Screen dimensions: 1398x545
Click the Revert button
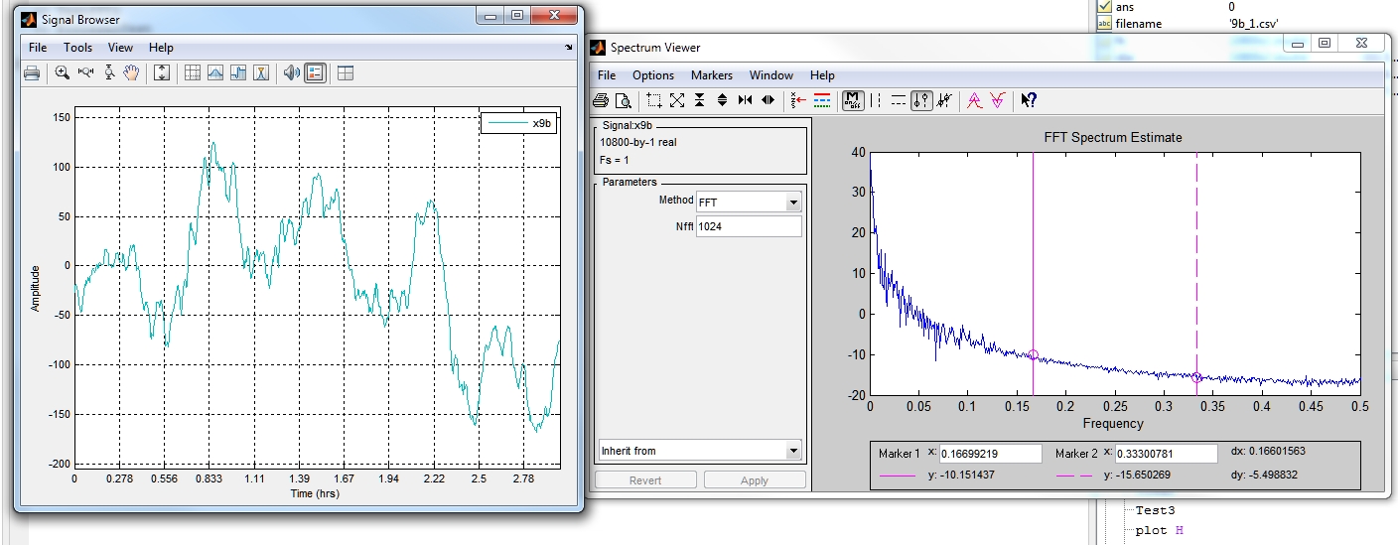pyautogui.click(x=645, y=480)
